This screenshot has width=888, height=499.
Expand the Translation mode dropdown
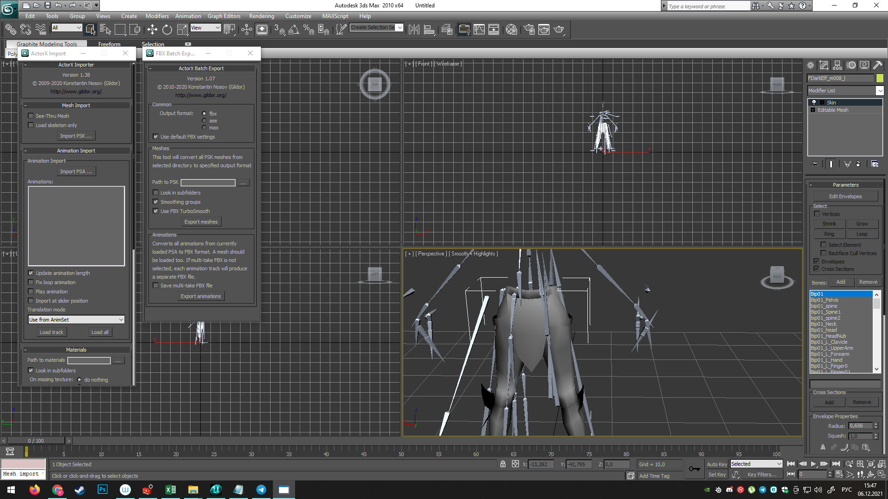click(x=76, y=320)
